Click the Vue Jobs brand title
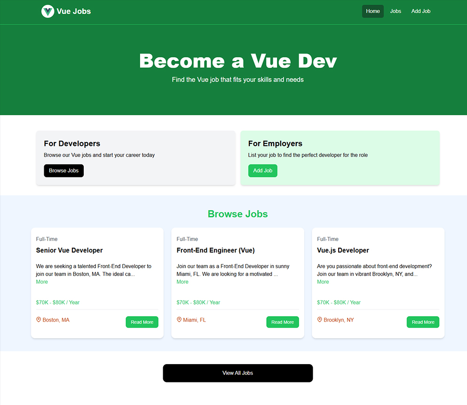Screen dimensions: 467x405 (x=73, y=11)
